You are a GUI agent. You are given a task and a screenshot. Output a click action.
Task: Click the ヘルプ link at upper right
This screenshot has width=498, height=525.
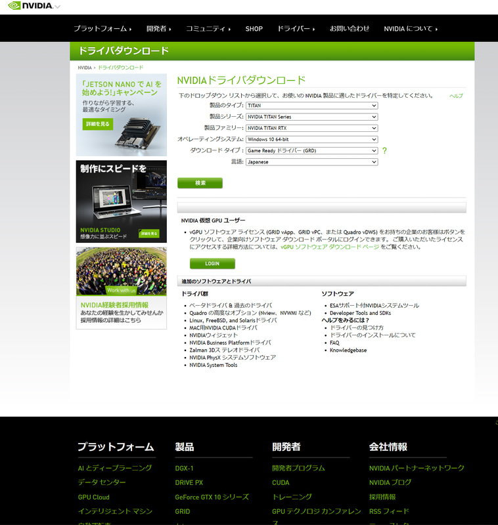tap(456, 96)
